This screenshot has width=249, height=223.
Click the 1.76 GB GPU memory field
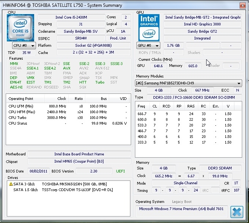pos(174,45)
